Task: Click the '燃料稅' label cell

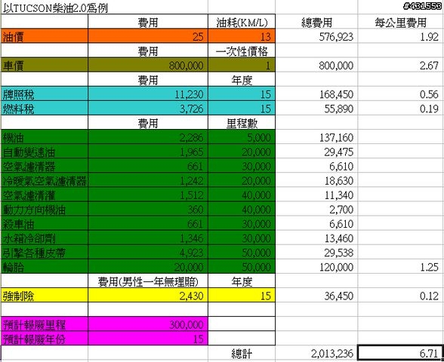Action: [x=45, y=109]
